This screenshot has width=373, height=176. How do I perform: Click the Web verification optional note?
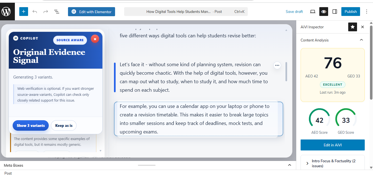(56, 94)
